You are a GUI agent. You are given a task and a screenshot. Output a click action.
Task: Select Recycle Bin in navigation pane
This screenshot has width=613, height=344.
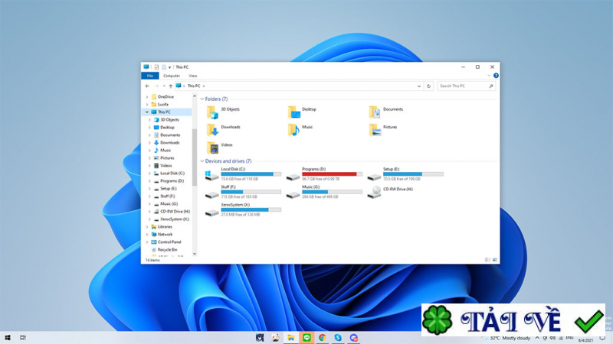click(167, 250)
